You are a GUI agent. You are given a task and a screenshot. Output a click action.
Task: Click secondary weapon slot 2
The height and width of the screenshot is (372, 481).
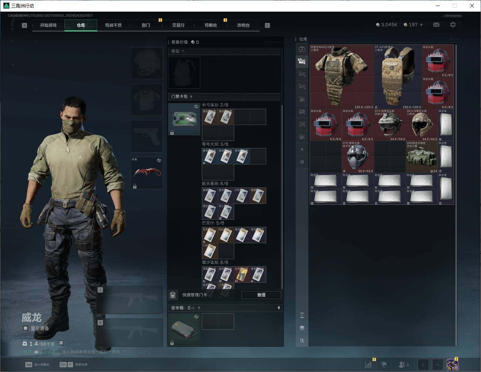[x=130, y=333]
